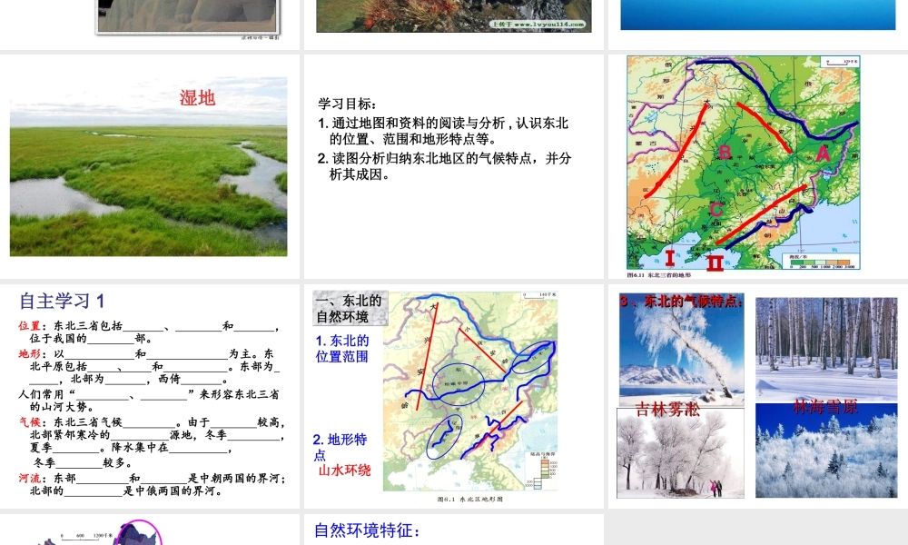908x545 pixels.
Task: Click the red 山水环绕 text
Action: (344, 471)
